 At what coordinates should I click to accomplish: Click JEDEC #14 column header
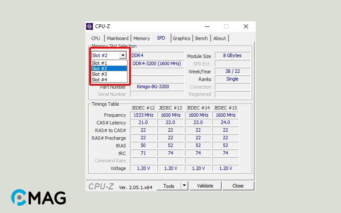pos(198,108)
